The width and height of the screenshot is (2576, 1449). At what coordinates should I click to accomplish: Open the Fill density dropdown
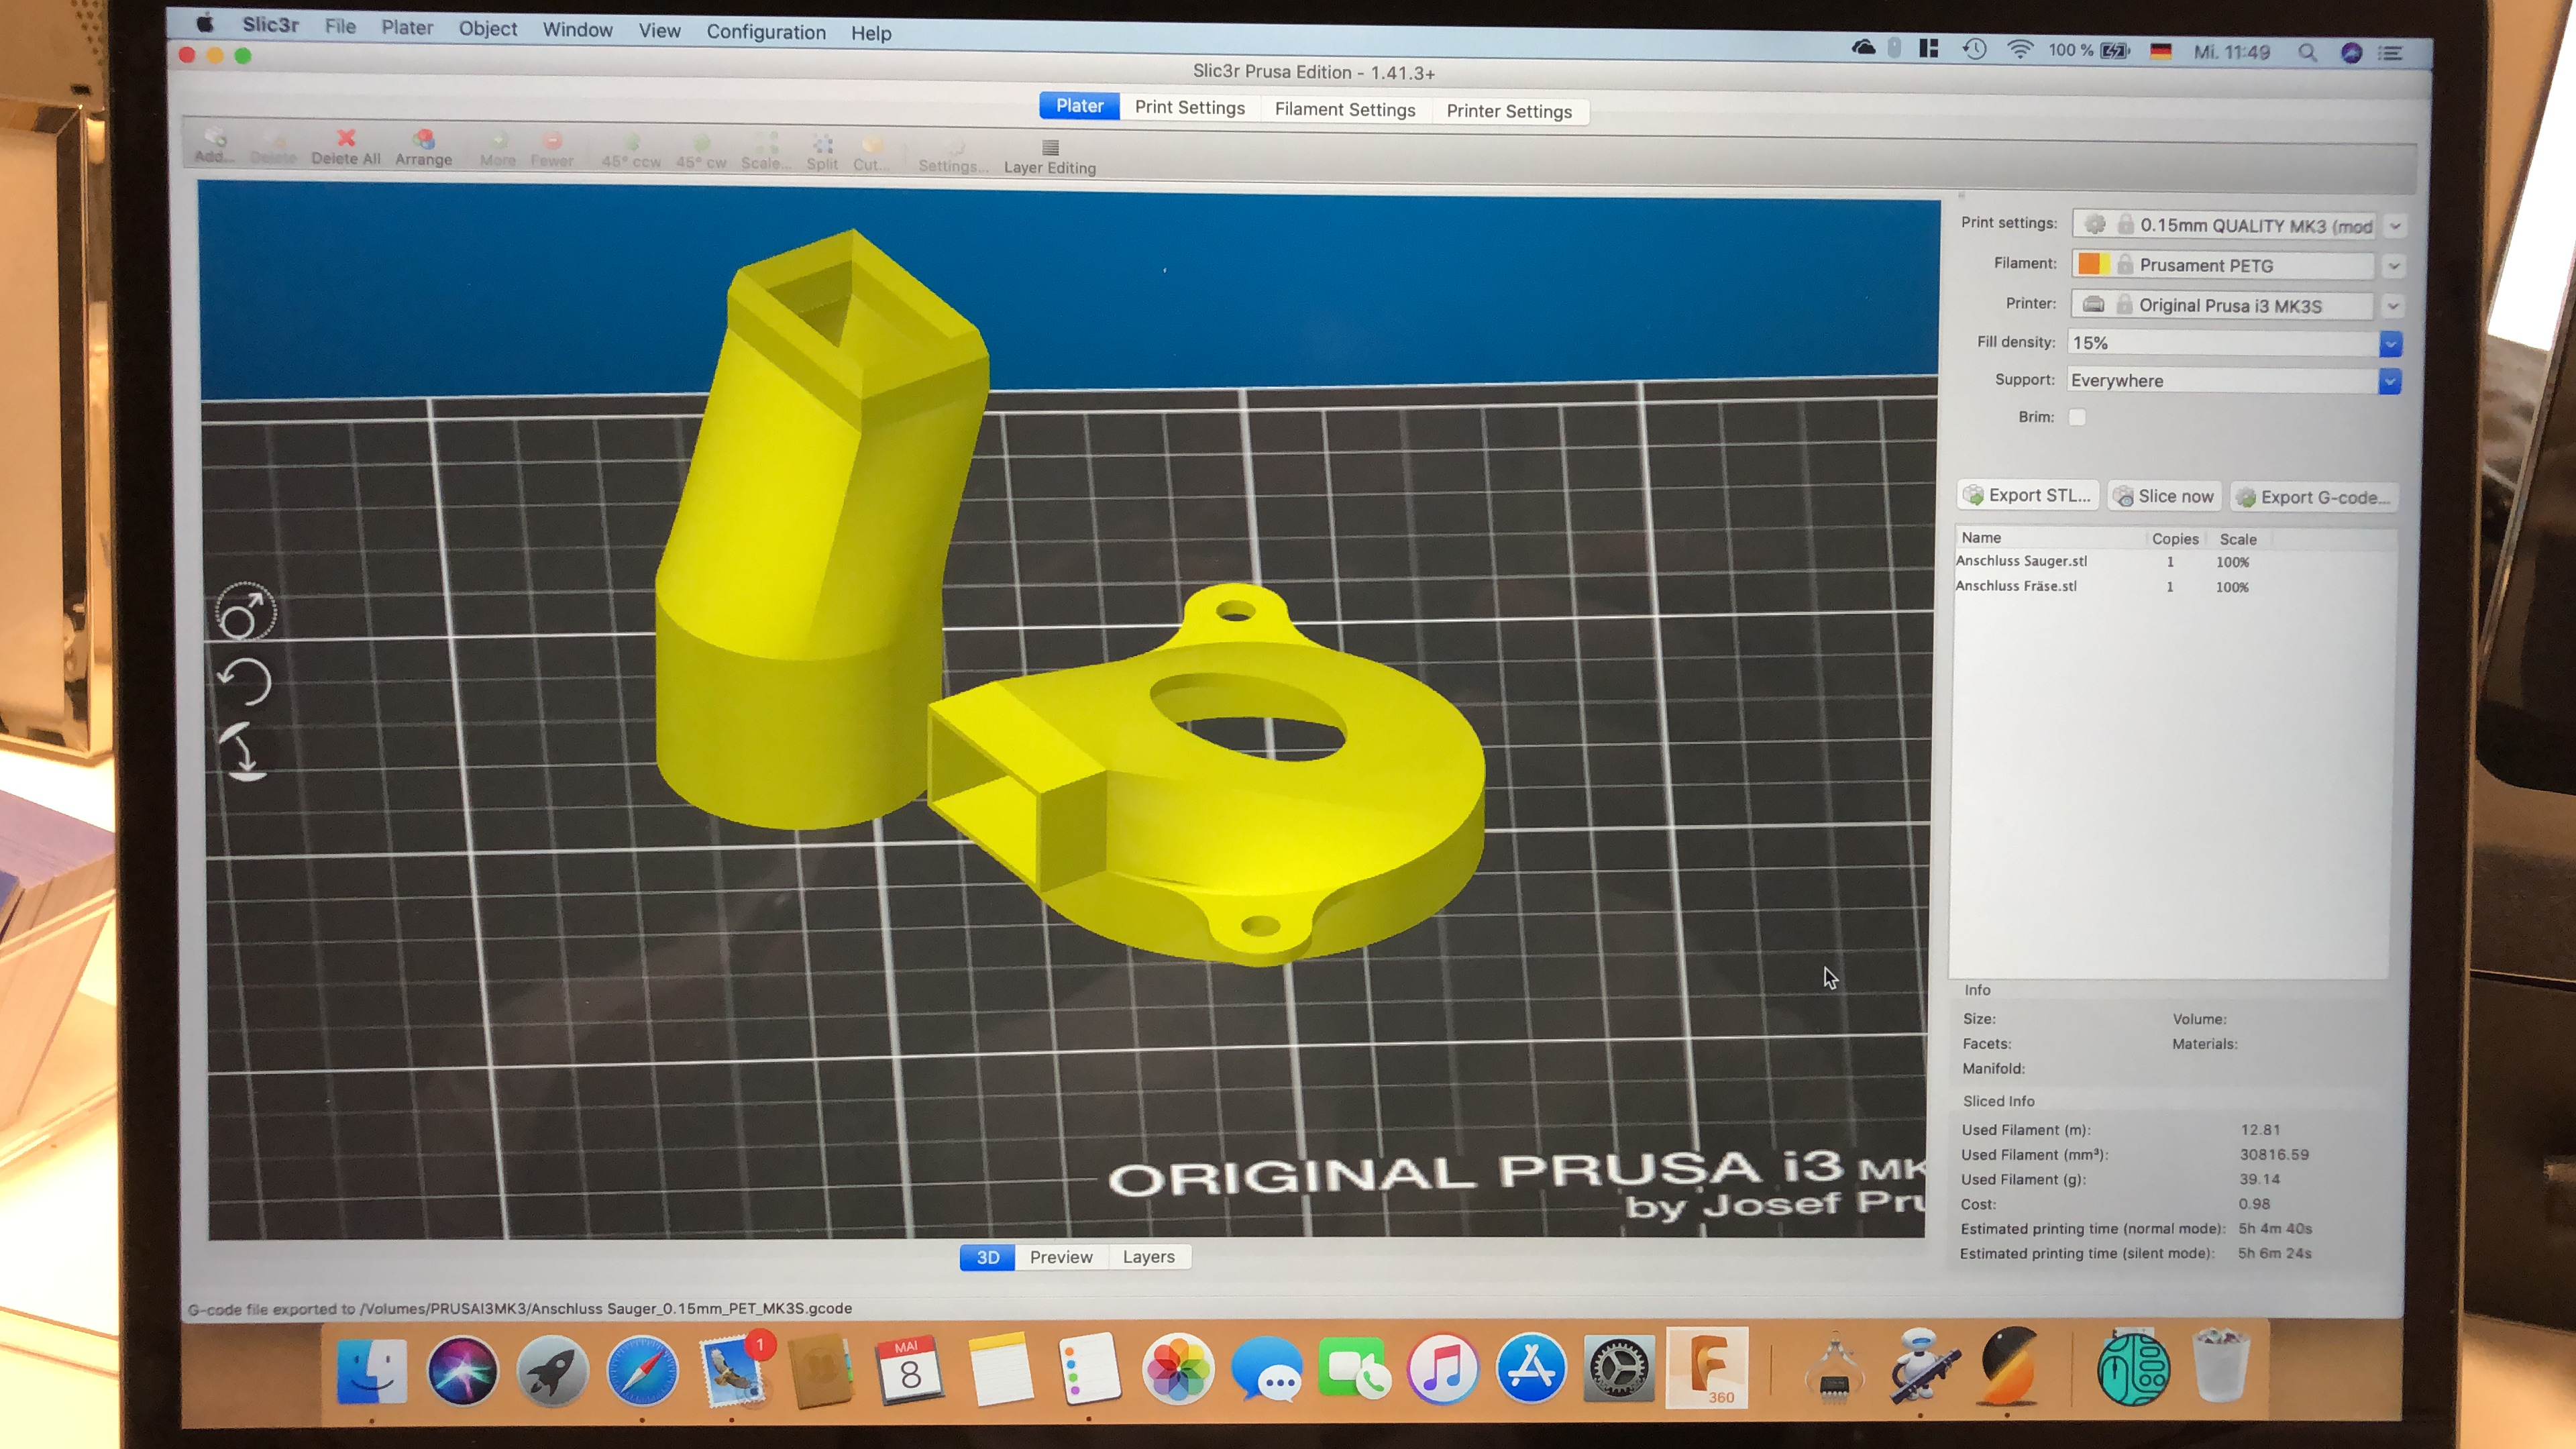point(2391,344)
